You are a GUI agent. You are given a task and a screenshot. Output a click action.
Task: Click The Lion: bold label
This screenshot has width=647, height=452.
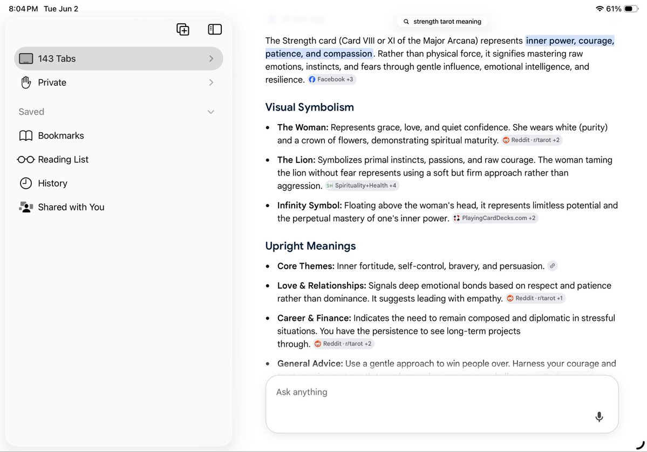(296, 160)
